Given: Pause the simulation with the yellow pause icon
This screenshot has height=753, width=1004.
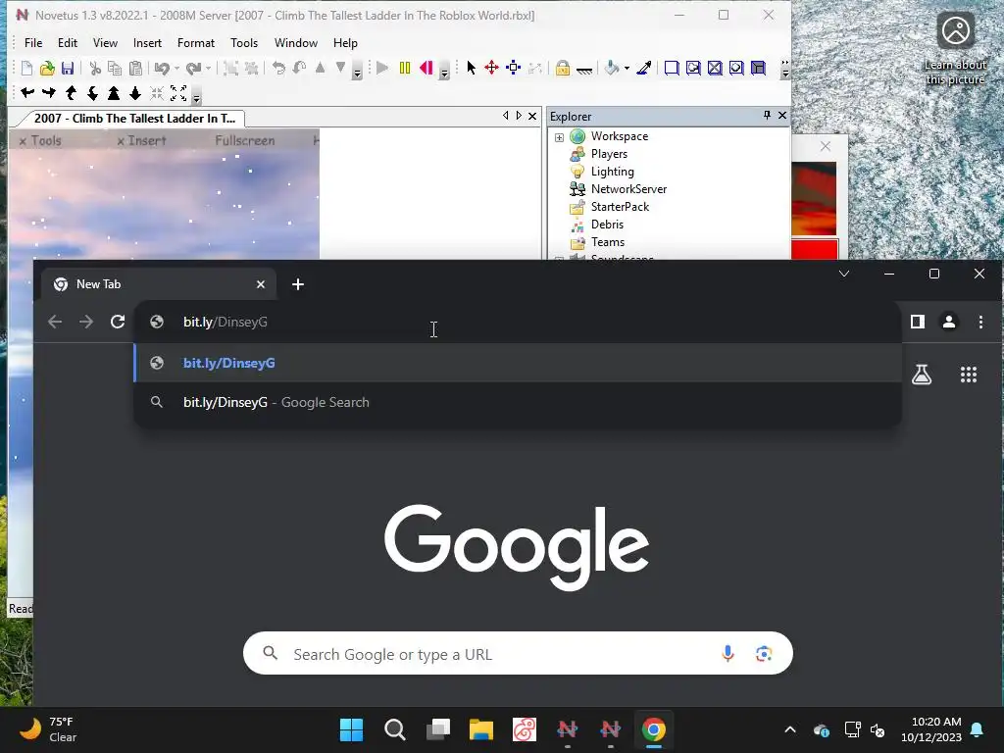Looking at the screenshot, I should pos(405,68).
